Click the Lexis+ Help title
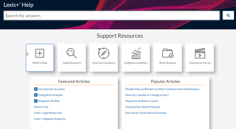This screenshot has width=236, height=129. click(x=19, y=5)
